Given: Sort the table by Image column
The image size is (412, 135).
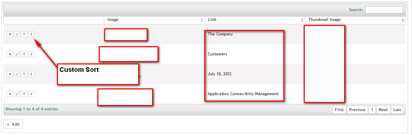Looking at the screenshot, I should (154, 20).
